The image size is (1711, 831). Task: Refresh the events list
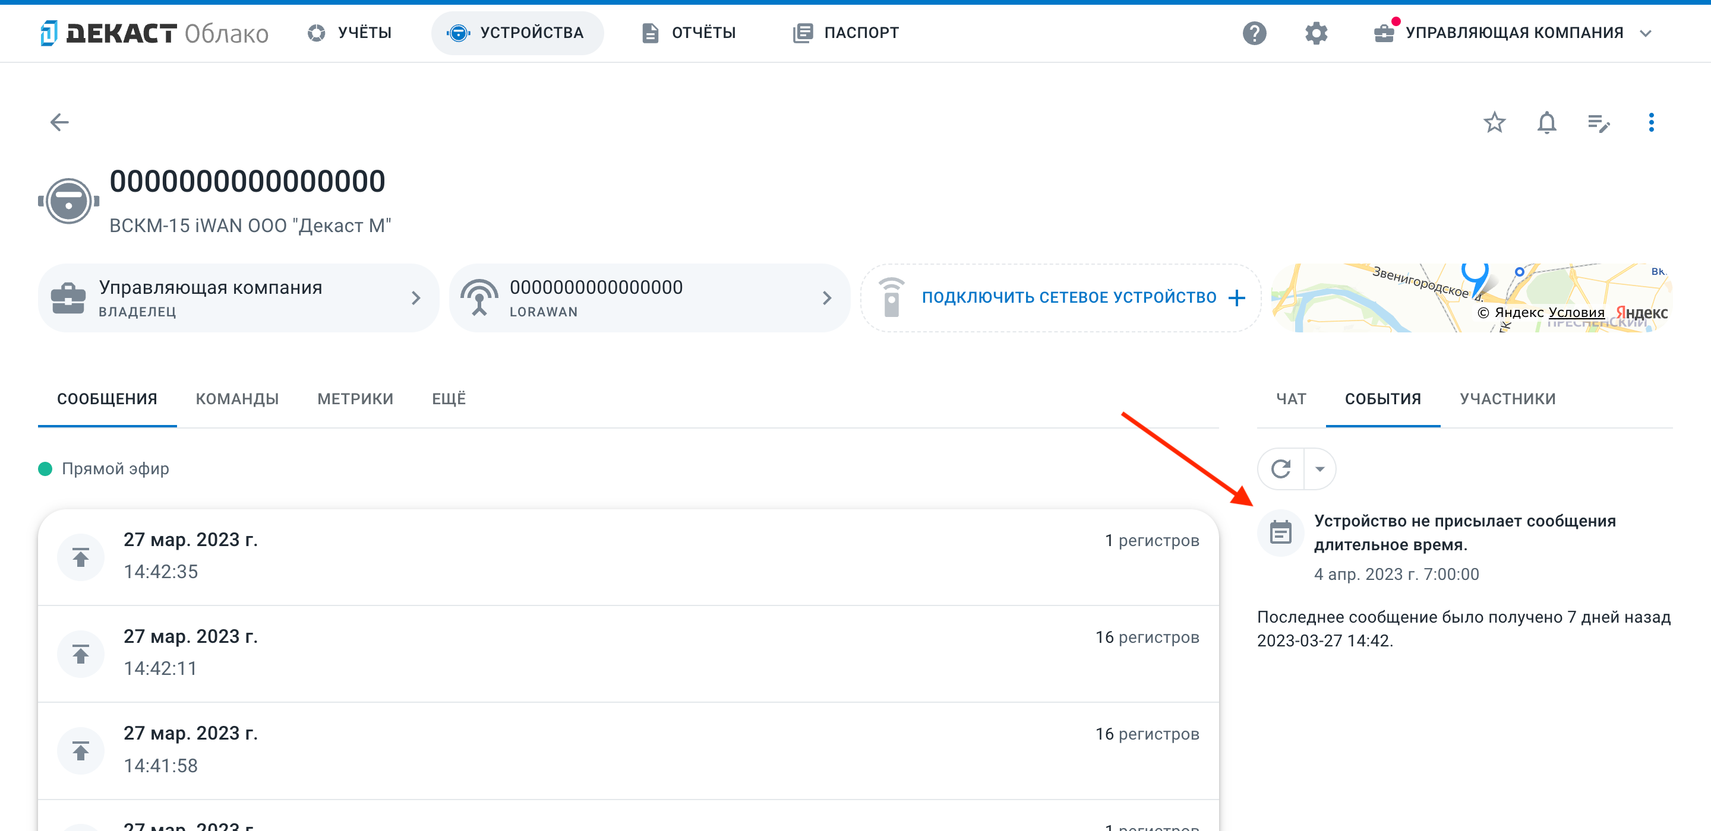tap(1281, 468)
